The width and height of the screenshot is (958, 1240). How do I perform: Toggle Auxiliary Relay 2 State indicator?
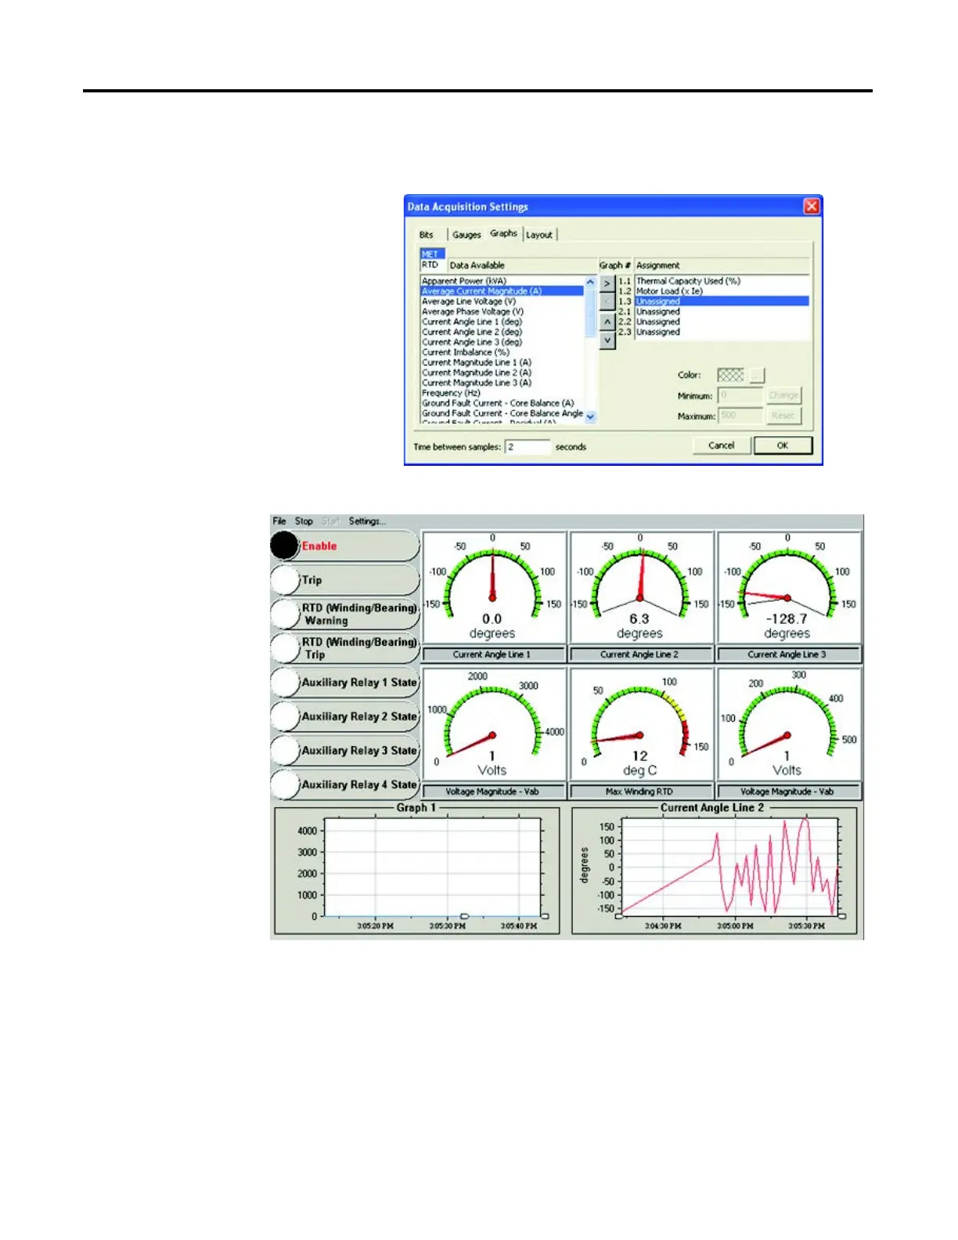[x=285, y=716]
